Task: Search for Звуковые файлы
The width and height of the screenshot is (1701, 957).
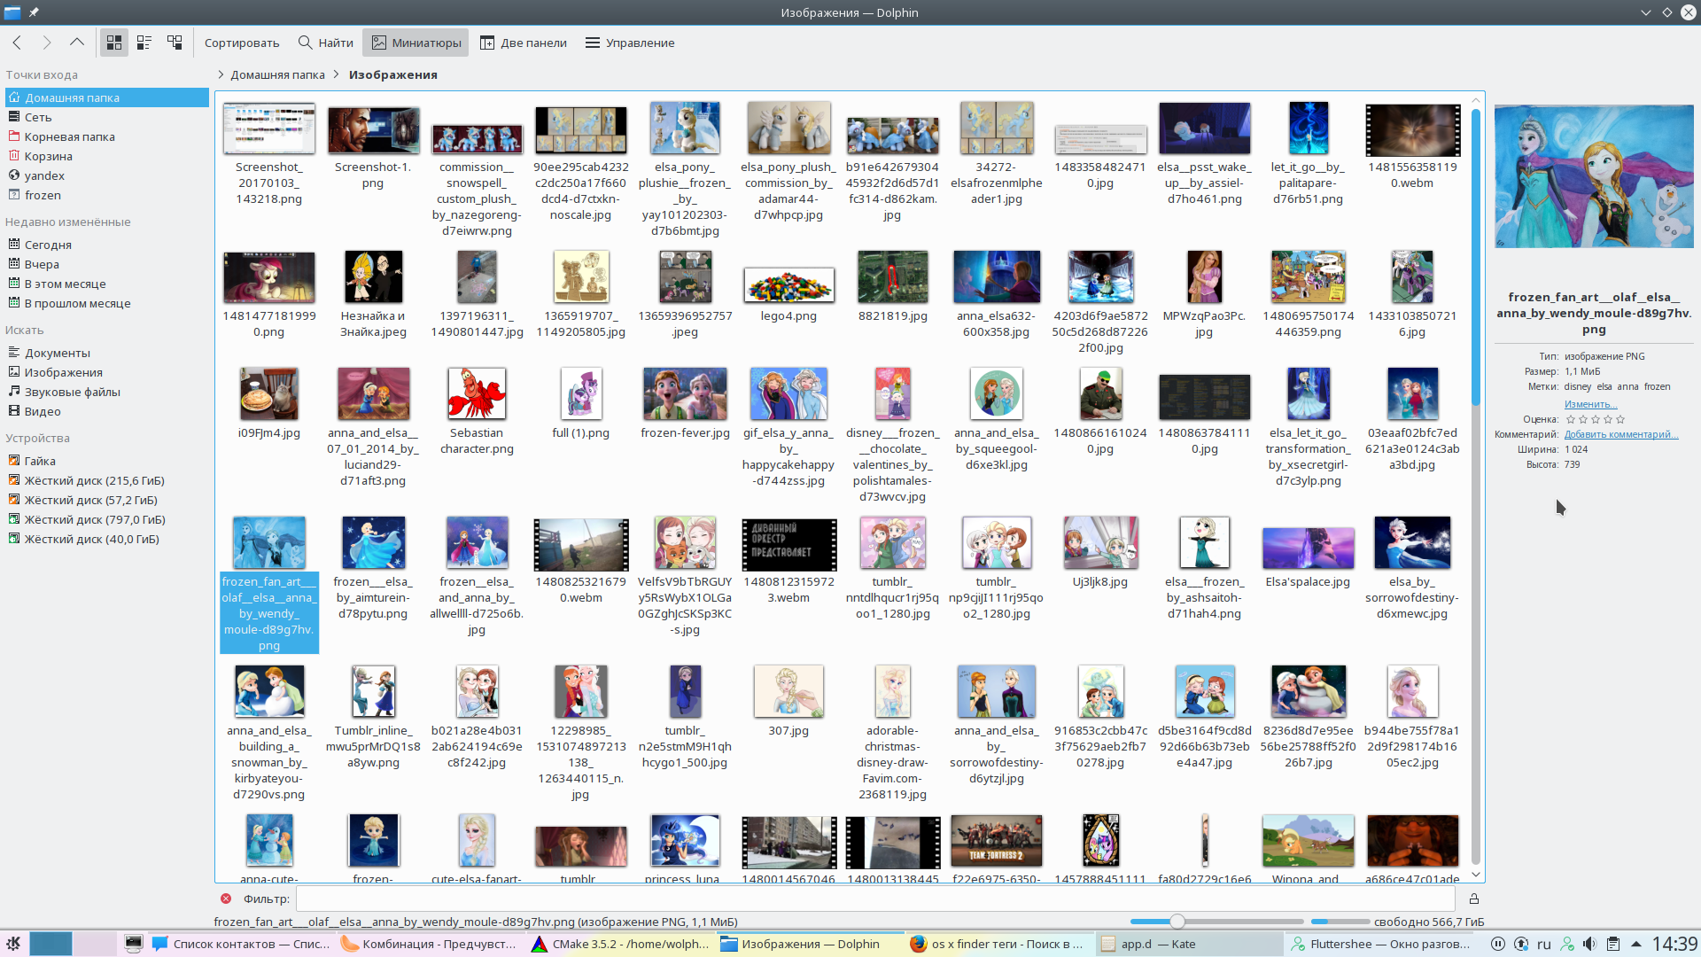Action: tap(106, 392)
